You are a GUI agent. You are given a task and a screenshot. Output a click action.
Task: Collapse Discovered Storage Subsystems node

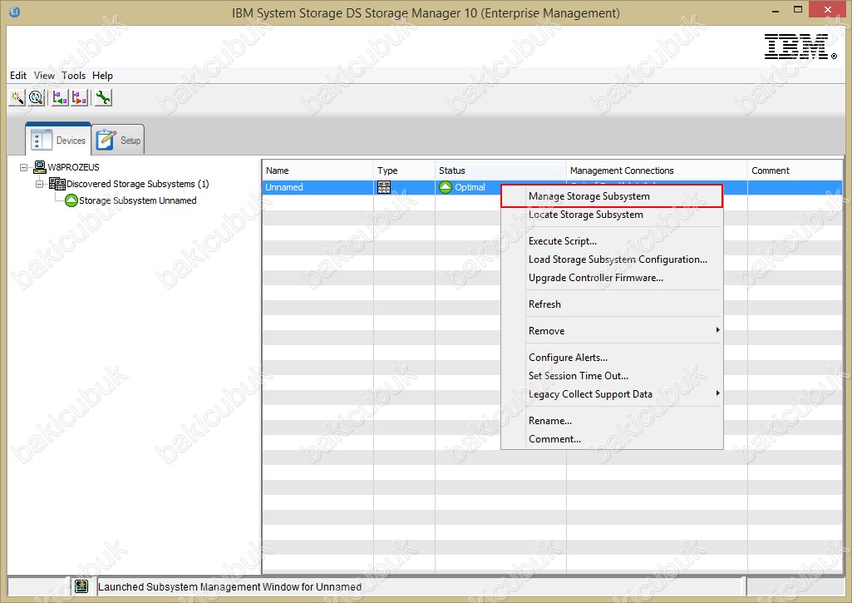[39, 184]
